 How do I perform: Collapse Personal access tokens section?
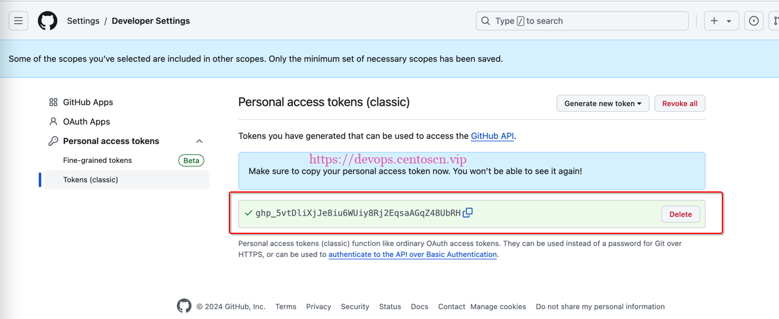199,141
